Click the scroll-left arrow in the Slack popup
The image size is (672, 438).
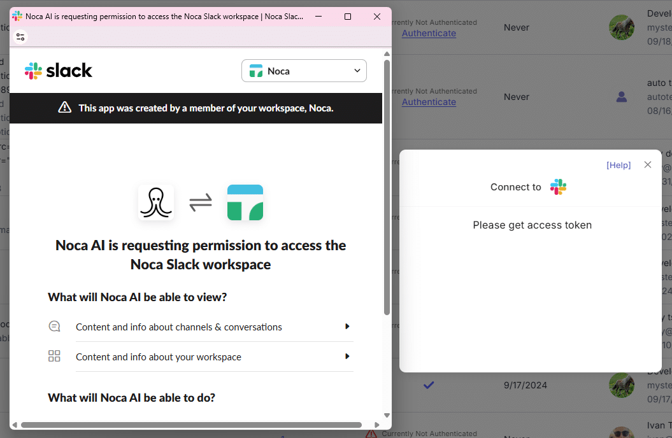(15, 425)
